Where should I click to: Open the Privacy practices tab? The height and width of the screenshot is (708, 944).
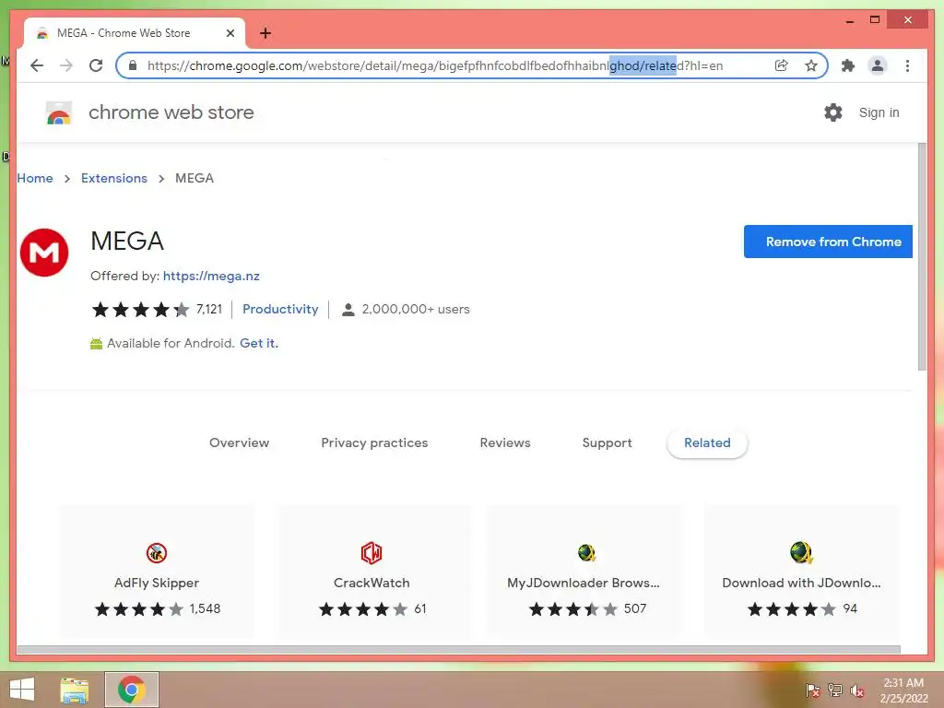[x=374, y=443]
